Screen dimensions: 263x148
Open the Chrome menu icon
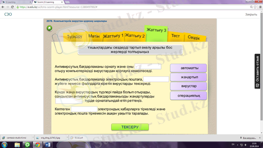259,7
